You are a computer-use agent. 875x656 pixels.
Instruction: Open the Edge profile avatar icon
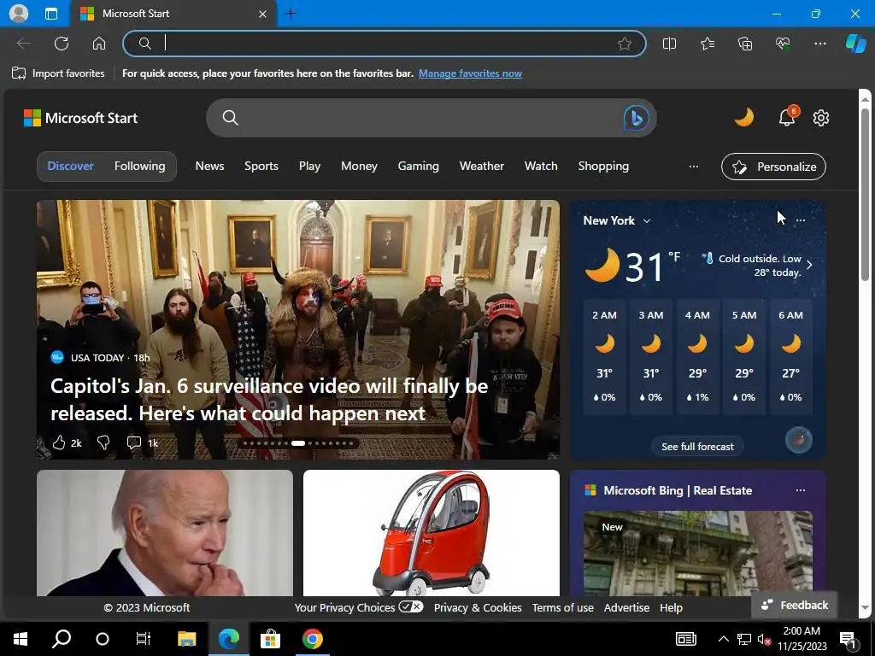coord(19,14)
